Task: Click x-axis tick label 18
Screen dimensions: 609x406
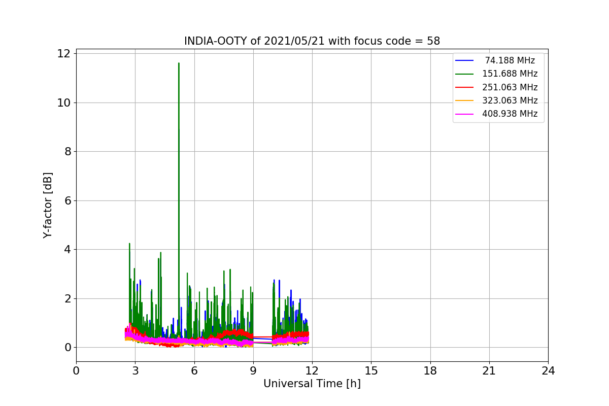Action: click(x=430, y=371)
